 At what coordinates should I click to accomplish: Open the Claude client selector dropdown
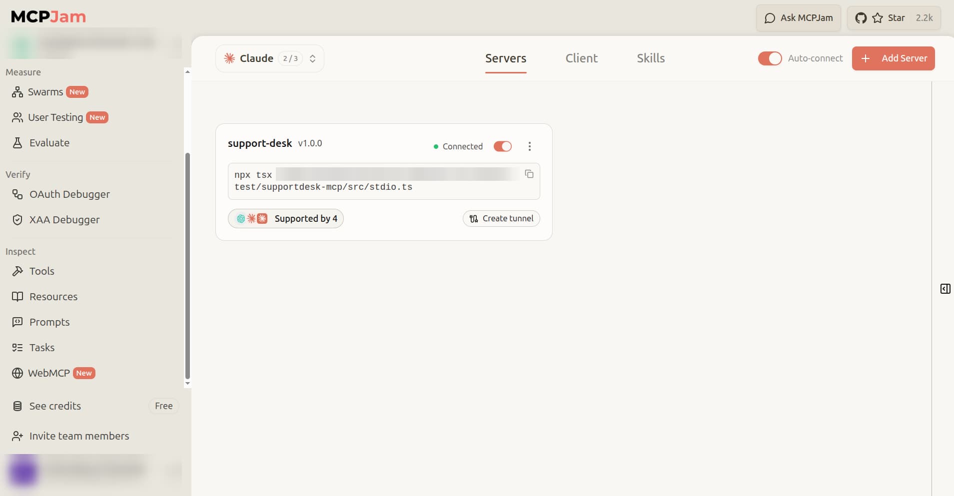coord(270,58)
